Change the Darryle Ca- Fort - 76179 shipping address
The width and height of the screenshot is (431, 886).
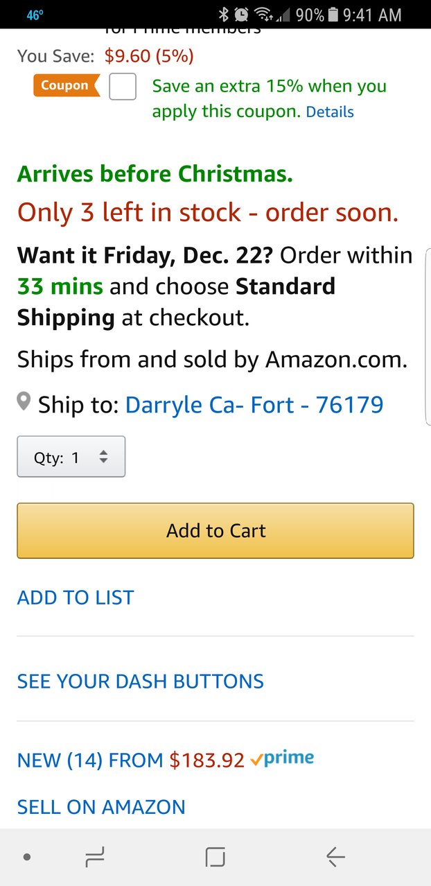(x=254, y=404)
